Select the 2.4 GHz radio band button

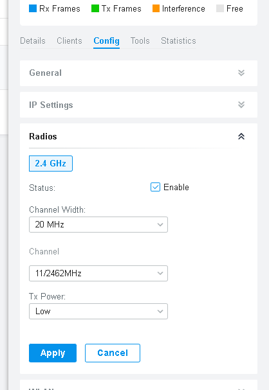51,163
